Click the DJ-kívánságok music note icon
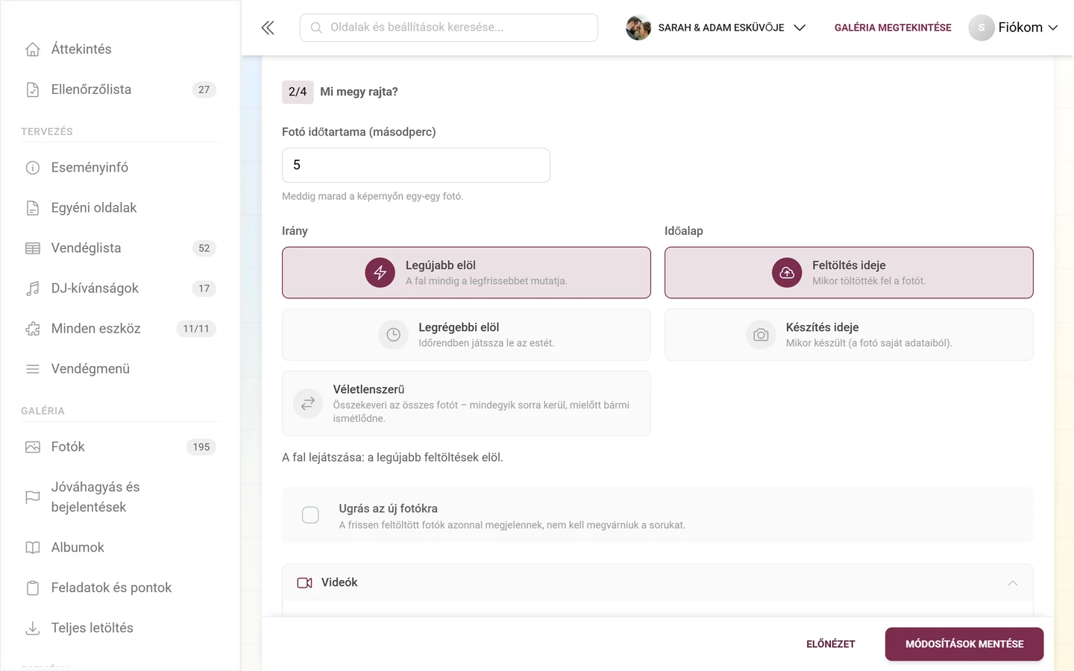 coord(33,289)
